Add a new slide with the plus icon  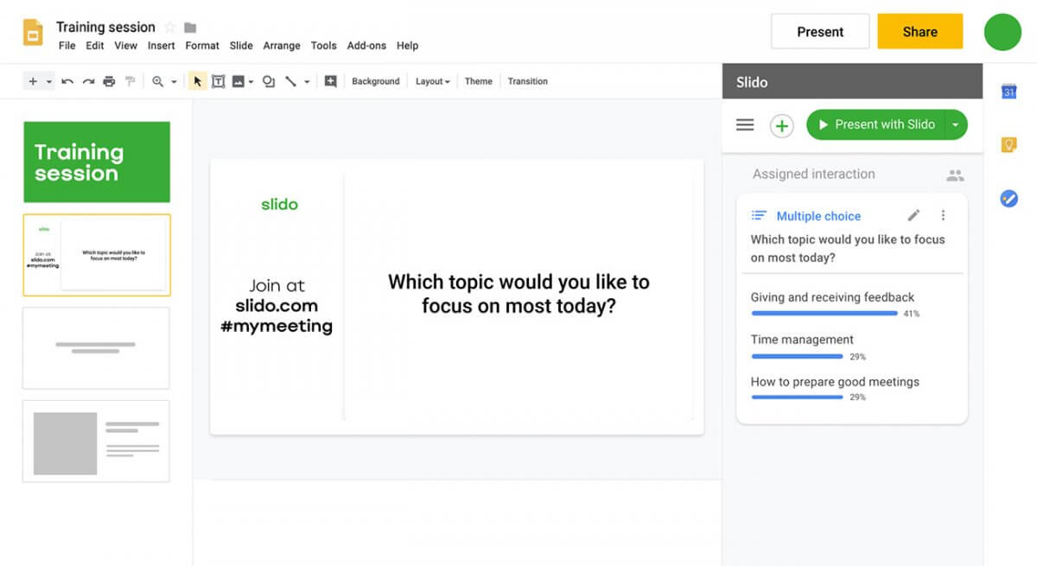point(31,80)
